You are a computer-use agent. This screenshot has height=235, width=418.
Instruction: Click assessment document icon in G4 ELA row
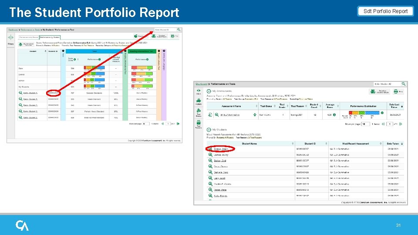(x=210, y=115)
